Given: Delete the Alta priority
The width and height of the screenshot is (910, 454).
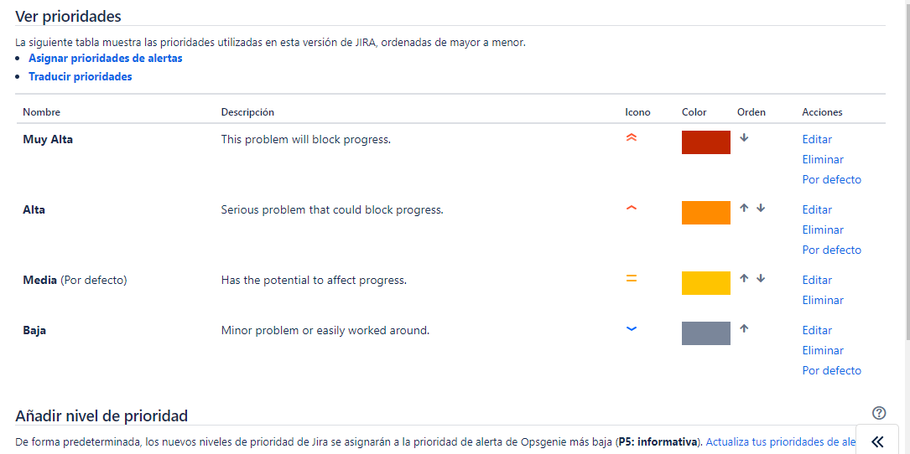Looking at the screenshot, I should tap(823, 230).
